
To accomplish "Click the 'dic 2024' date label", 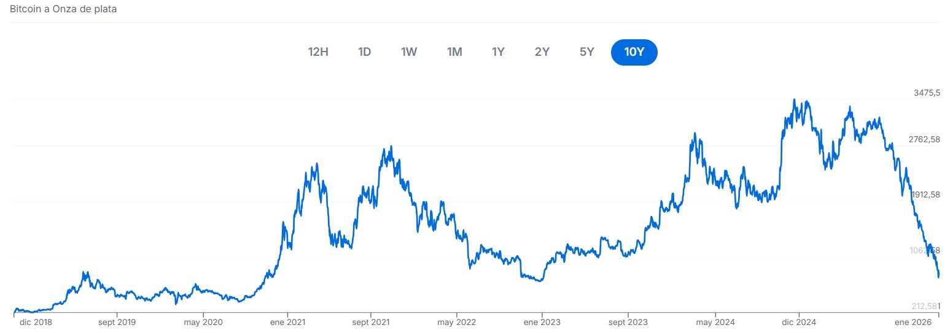I will pos(798,322).
